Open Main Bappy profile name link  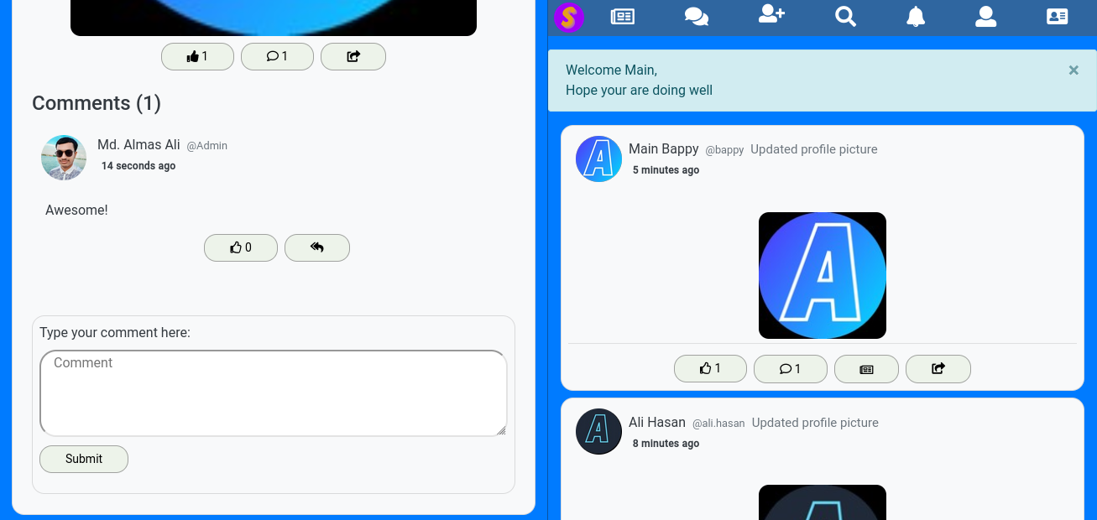tap(664, 148)
